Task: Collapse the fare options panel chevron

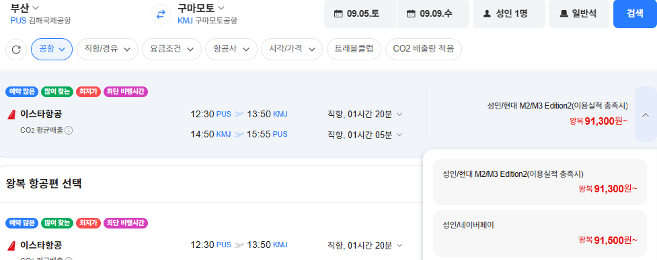Action: pos(646,115)
